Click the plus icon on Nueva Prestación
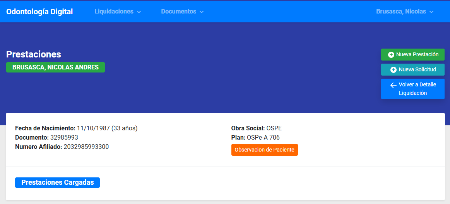This screenshot has width=450, height=204. pyautogui.click(x=391, y=55)
